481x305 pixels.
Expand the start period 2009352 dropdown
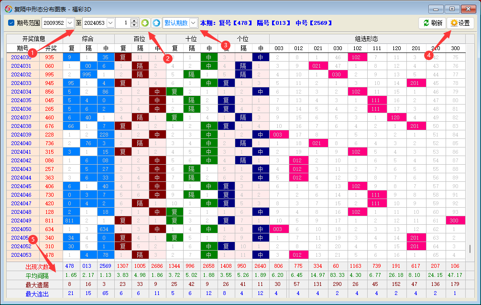pyautogui.click(x=70, y=23)
